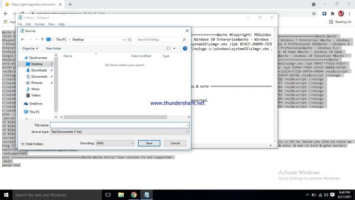
Task: Open the Organize menu dropdown
Action: pyautogui.click(x=30, y=48)
